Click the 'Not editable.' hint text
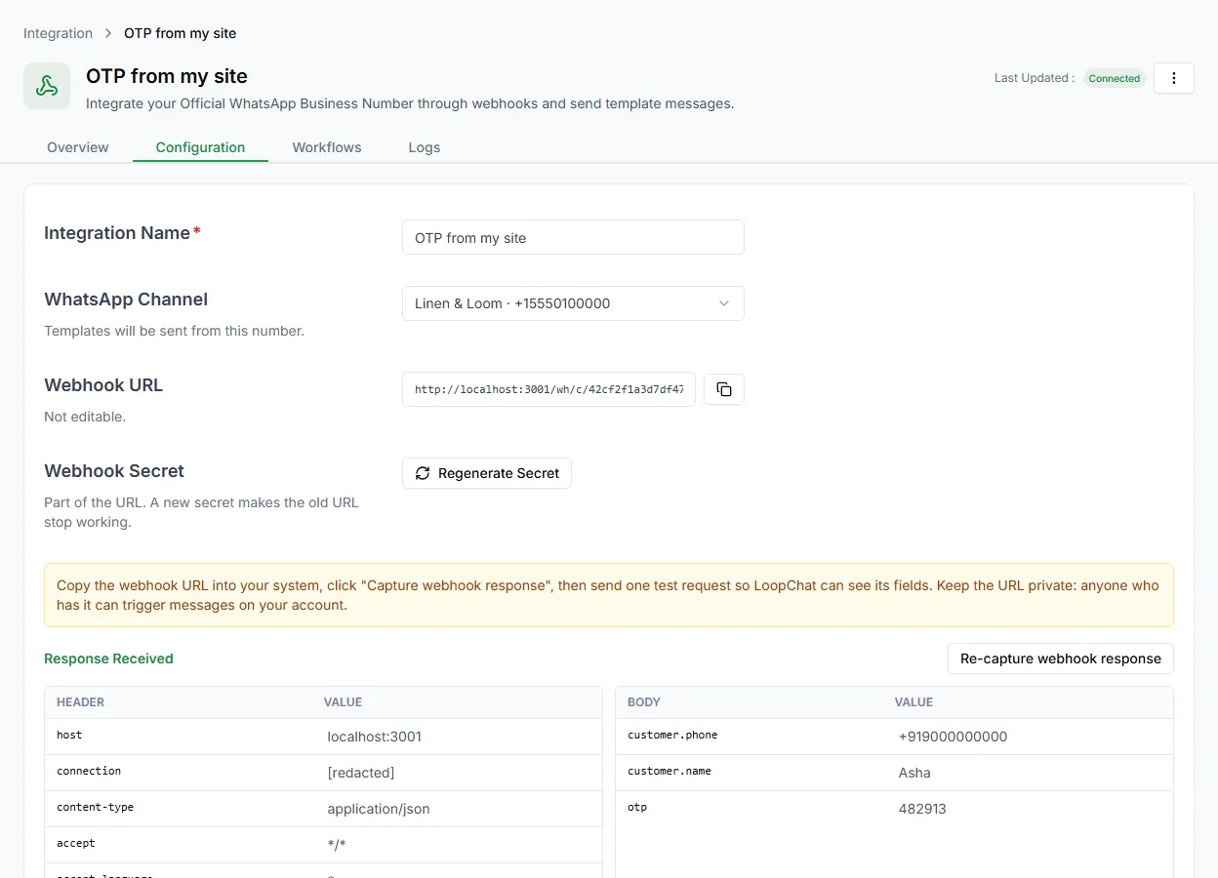Image resolution: width=1218 pixels, height=878 pixels. click(x=85, y=417)
